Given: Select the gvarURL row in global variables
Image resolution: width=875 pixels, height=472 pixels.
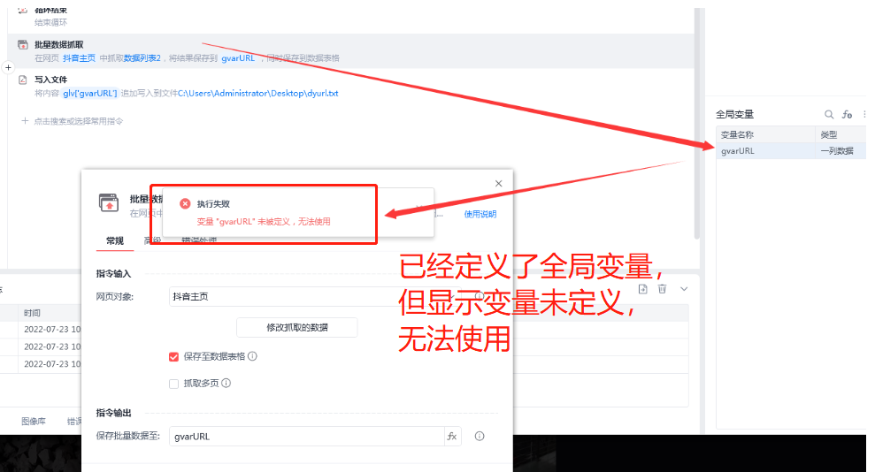Looking at the screenshot, I should (791, 150).
